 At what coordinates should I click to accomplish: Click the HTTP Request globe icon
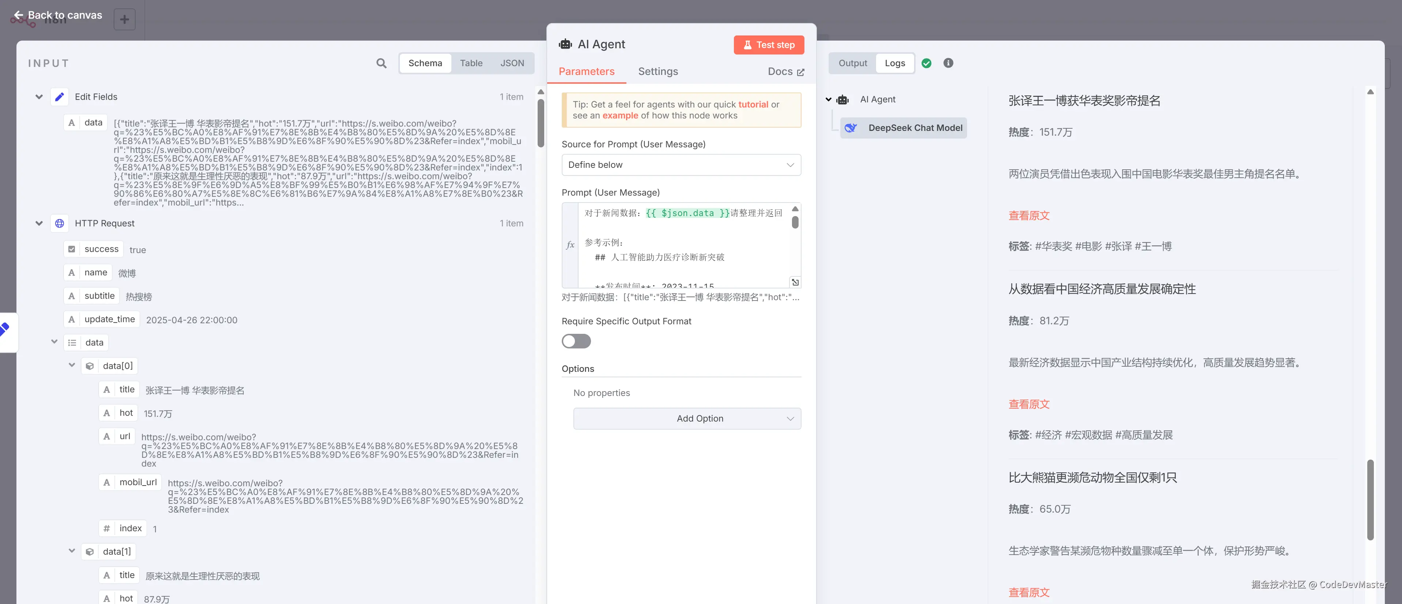(x=59, y=223)
